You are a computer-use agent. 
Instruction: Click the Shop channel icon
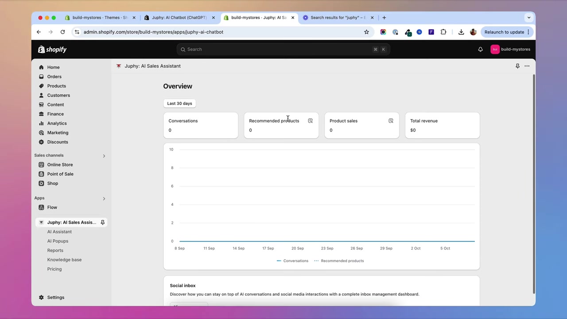41,183
